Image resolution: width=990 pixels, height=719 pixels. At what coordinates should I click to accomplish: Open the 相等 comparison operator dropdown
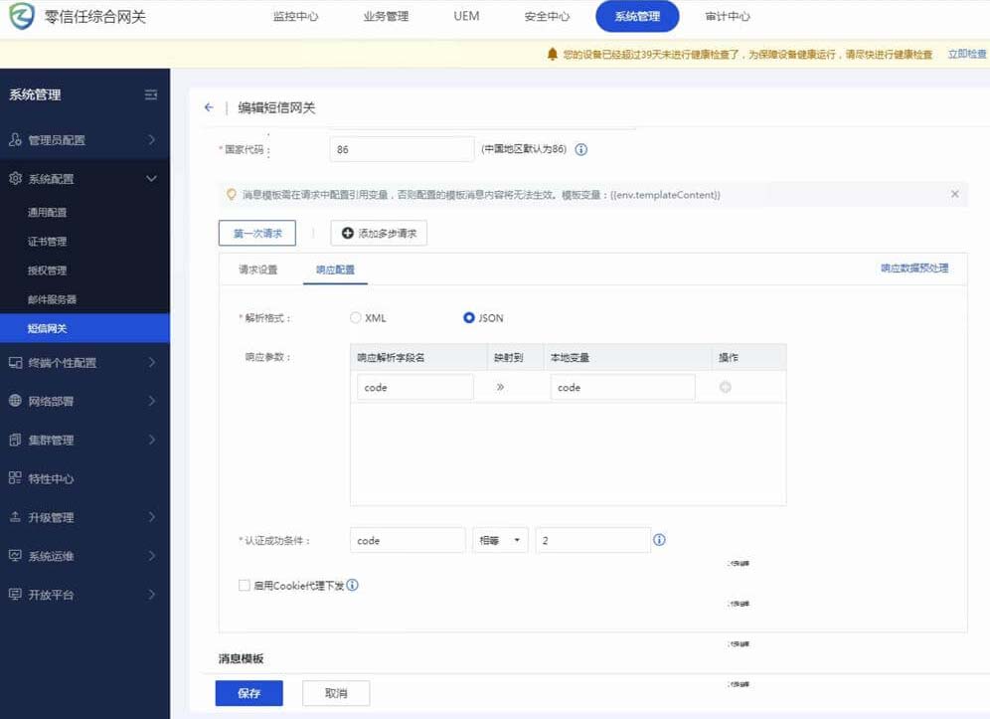pos(500,540)
